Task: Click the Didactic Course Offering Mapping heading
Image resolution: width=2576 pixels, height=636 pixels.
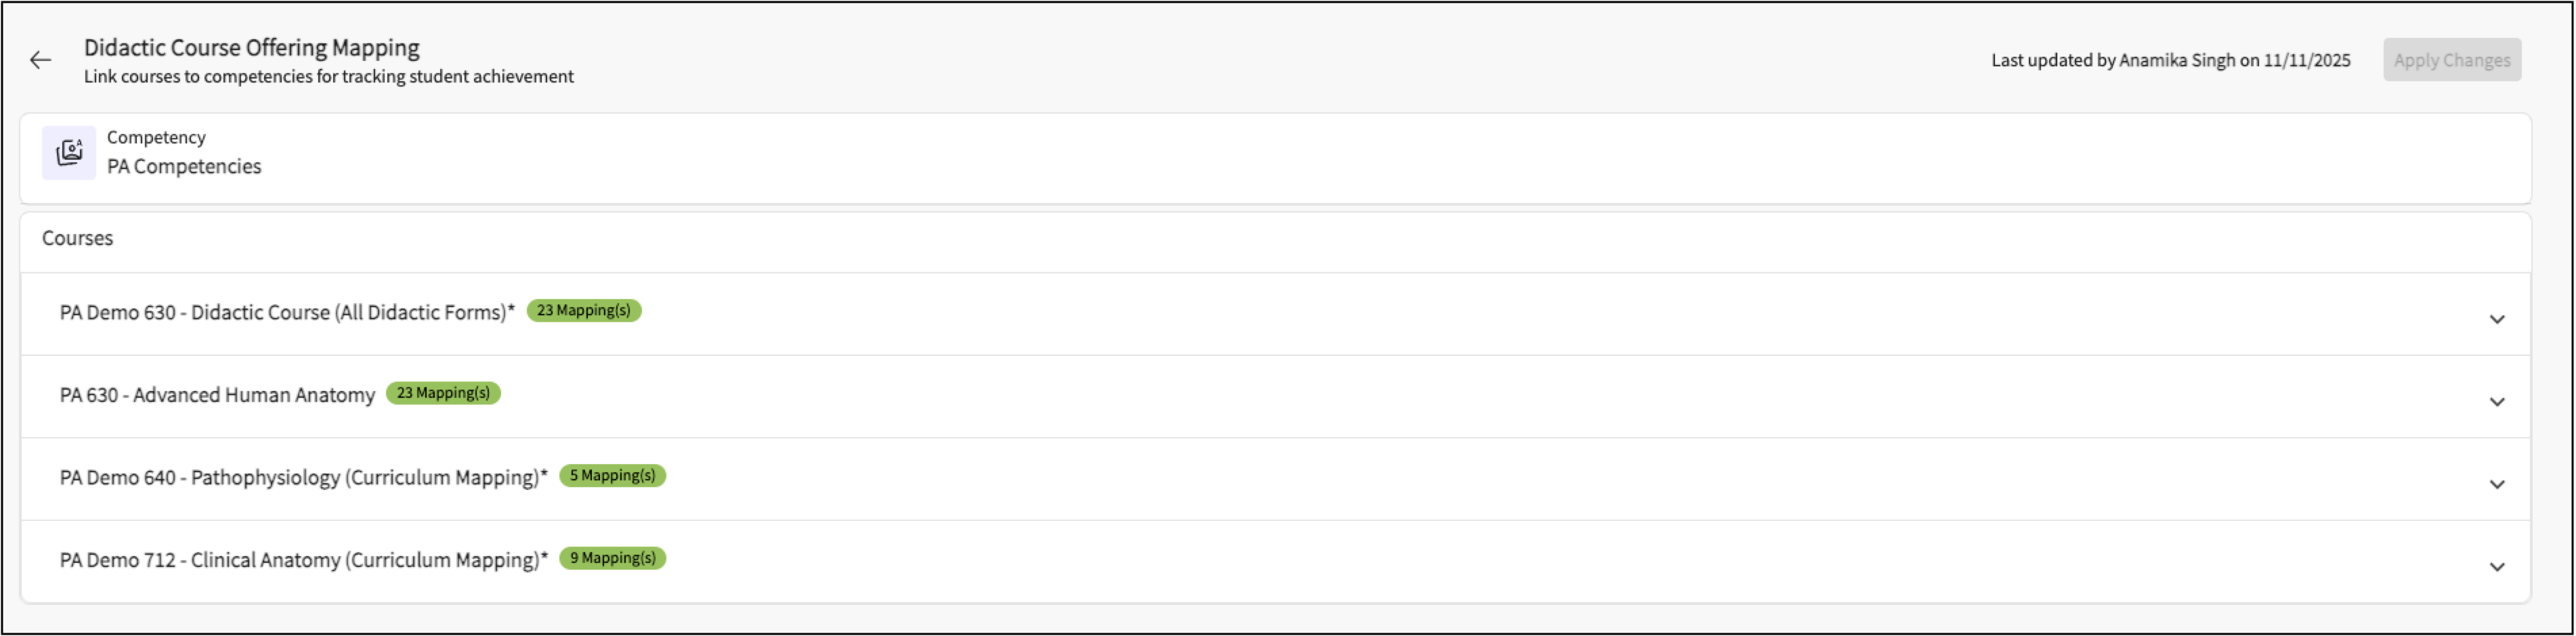Action: [251, 48]
